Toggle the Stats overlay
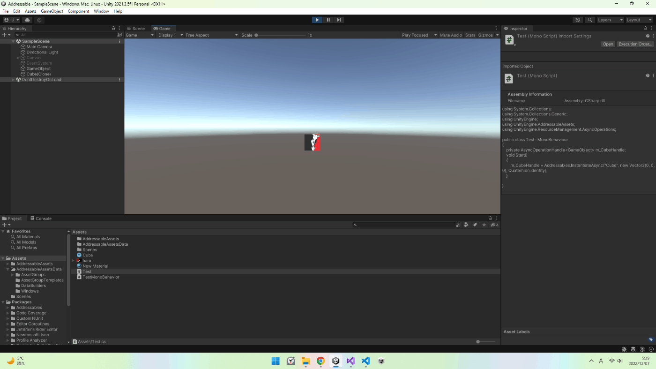Screen dimensions: 656x369 tap(470, 35)
